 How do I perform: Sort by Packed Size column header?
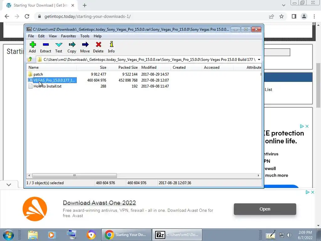point(124,67)
